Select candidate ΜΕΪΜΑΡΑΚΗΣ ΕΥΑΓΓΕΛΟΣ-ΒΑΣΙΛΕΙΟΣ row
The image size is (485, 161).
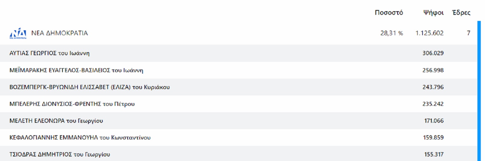[239, 70]
